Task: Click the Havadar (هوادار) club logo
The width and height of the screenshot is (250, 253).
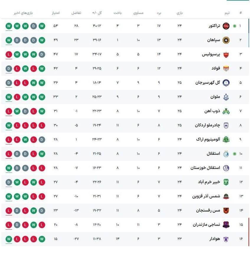Action: [226, 239]
